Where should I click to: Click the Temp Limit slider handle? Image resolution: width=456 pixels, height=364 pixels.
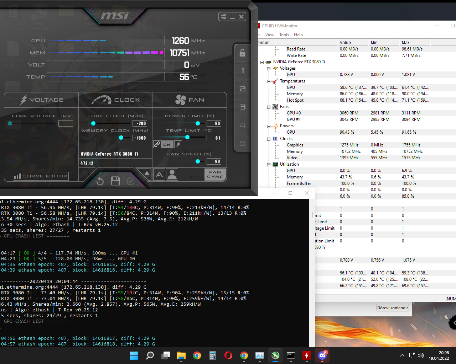click(x=187, y=138)
